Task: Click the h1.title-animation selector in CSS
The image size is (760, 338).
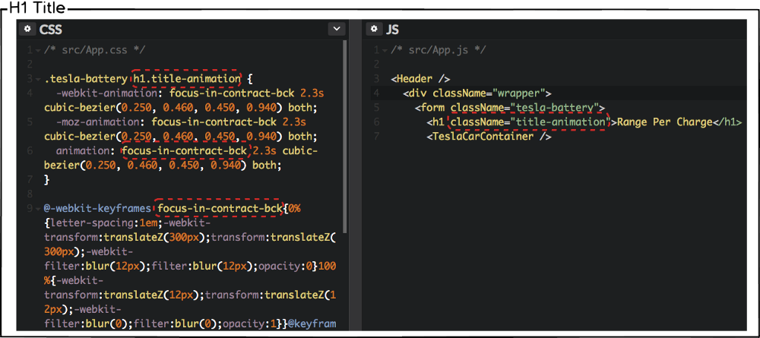Action: coord(187,79)
